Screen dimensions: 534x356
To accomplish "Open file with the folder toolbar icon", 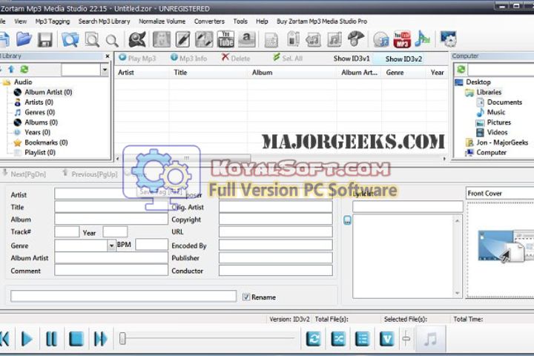I will click(24, 39).
